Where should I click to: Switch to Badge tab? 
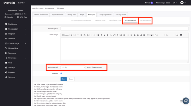82,15
